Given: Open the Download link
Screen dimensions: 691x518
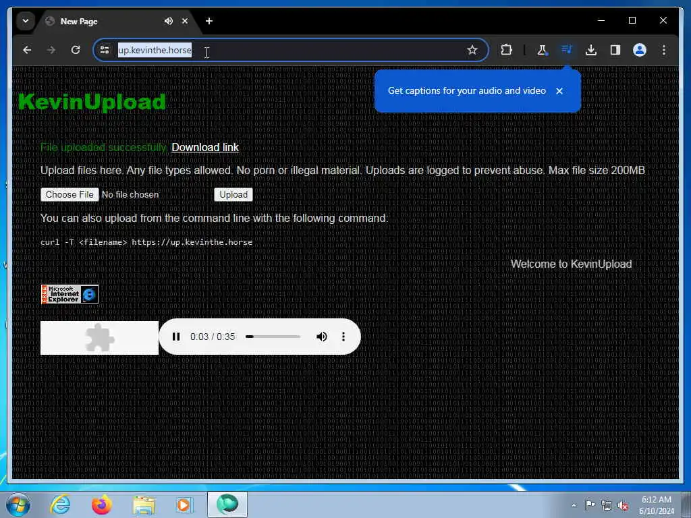Looking at the screenshot, I should [x=205, y=147].
